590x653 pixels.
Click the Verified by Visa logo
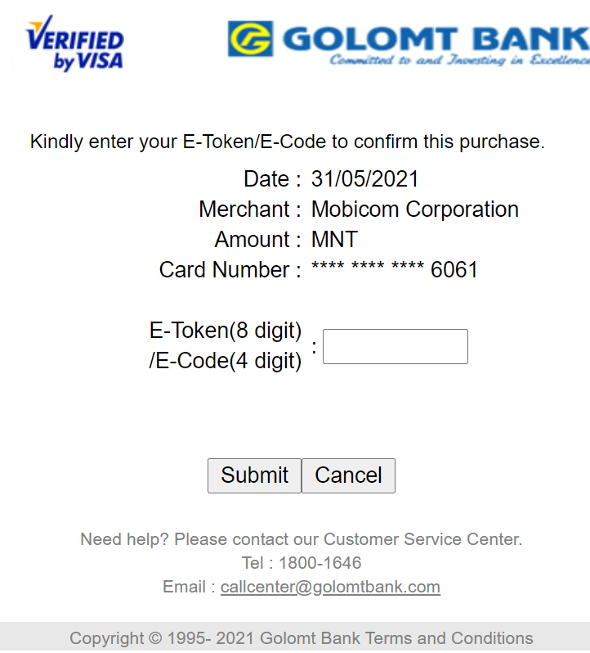(x=75, y=43)
